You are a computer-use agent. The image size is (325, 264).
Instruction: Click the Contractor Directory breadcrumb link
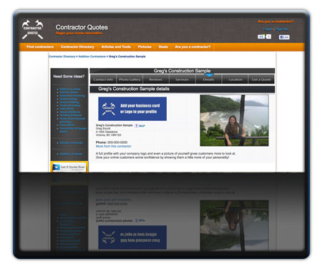[x=62, y=57]
